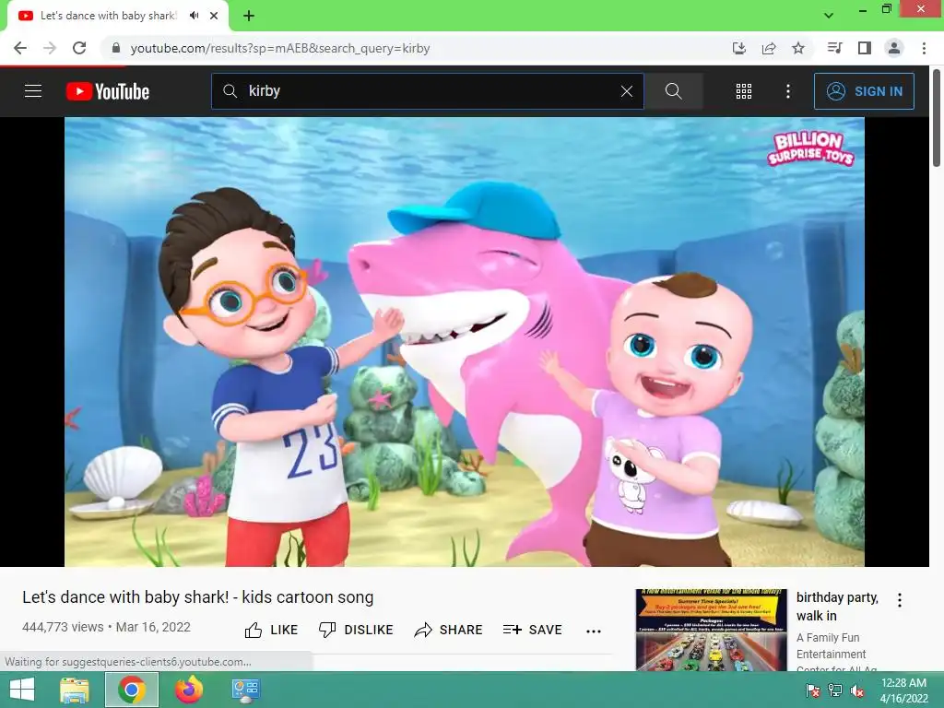Viewport: 944px width, 708px height.
Task: Click the SIGN IN button
Action: [x=864, y=91]
